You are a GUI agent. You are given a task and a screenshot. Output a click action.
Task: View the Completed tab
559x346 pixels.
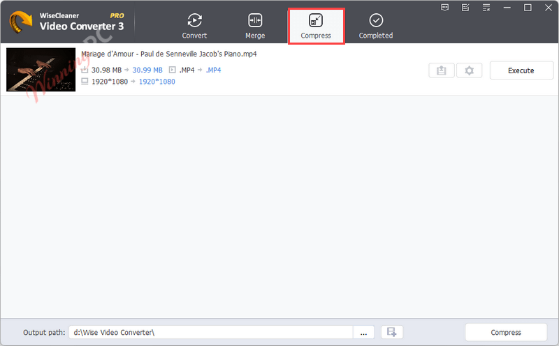coord(376,26)
